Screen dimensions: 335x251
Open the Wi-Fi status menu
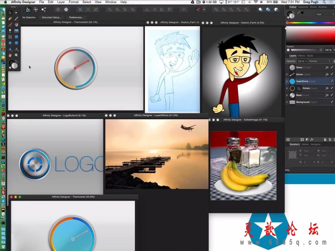tap(256, 2)
